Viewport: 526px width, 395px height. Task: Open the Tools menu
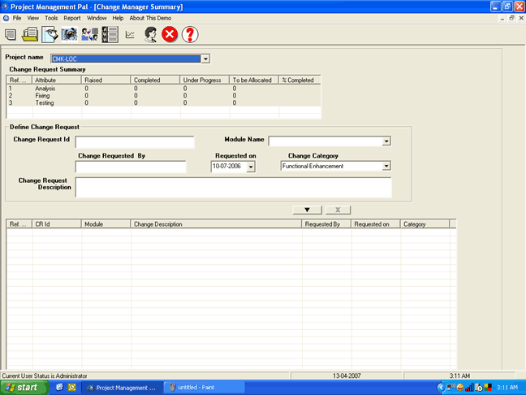[x=51, y=17]
